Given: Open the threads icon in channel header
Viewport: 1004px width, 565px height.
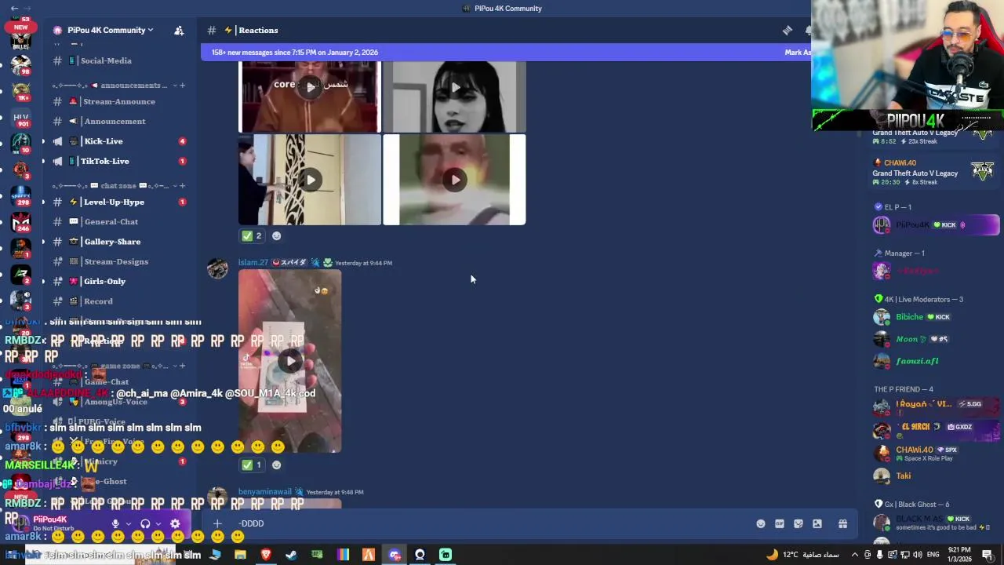Looking at the screenshot, I should click(787, 30).
